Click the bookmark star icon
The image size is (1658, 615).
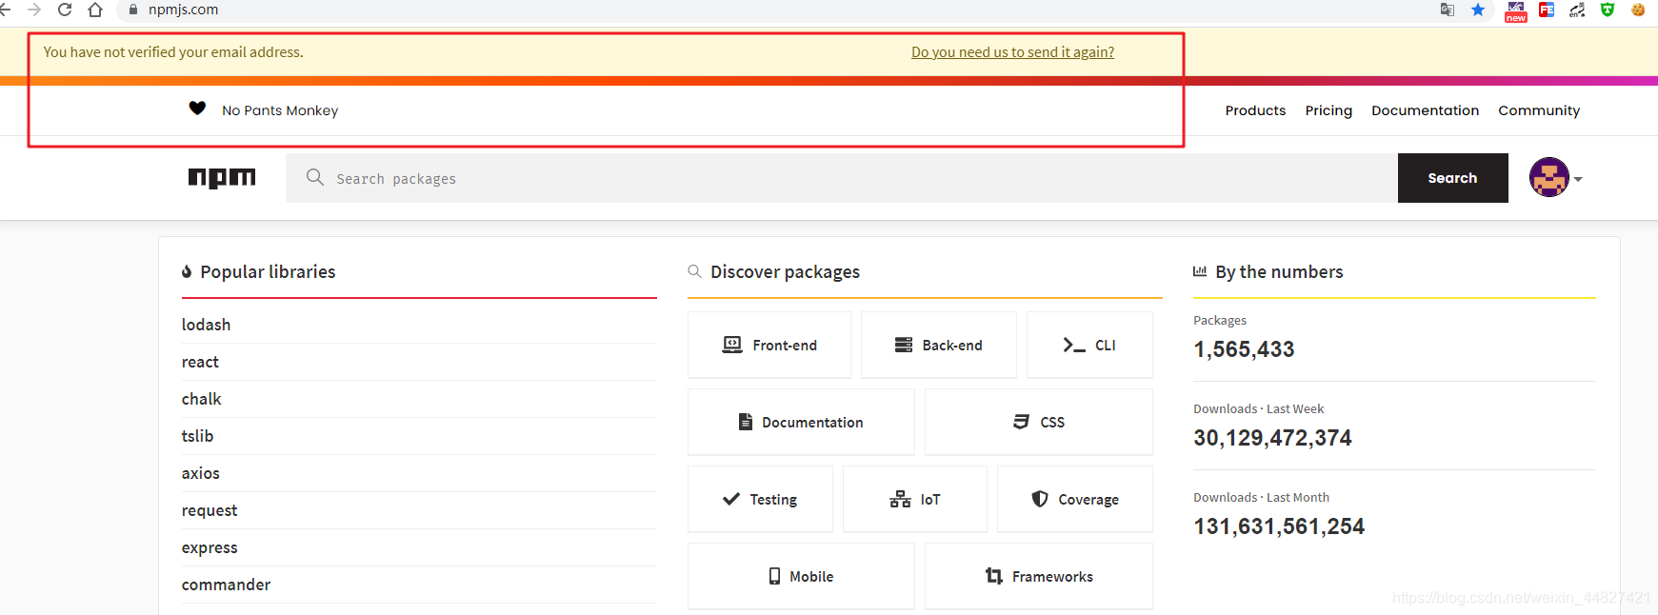click(x=1478, y=10)
